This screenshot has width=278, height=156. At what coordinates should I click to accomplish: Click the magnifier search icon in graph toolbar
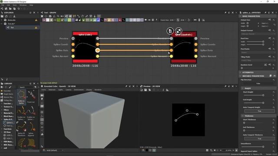pyautogui.click(x=58, y=16)
